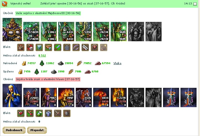Click the defender hero portrait in blue hood
Screen dimensions: 200x136
pos(12,95)
